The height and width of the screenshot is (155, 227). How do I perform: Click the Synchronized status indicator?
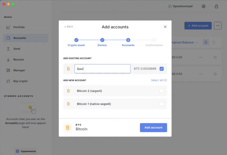click(x=181, y=6)
